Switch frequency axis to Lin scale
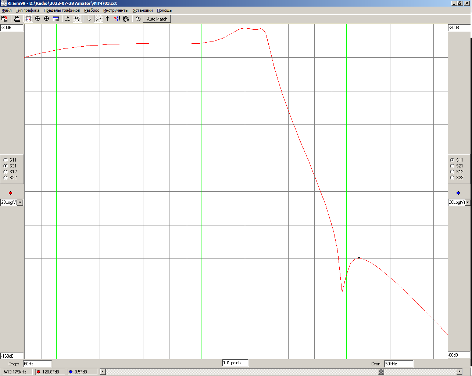472x376 pixels. [68, 19]
